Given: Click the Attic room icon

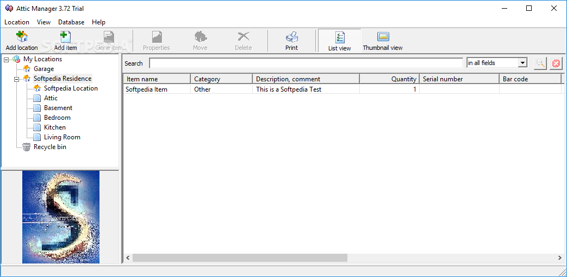Looking at the screenshot, I should (37, 98).
